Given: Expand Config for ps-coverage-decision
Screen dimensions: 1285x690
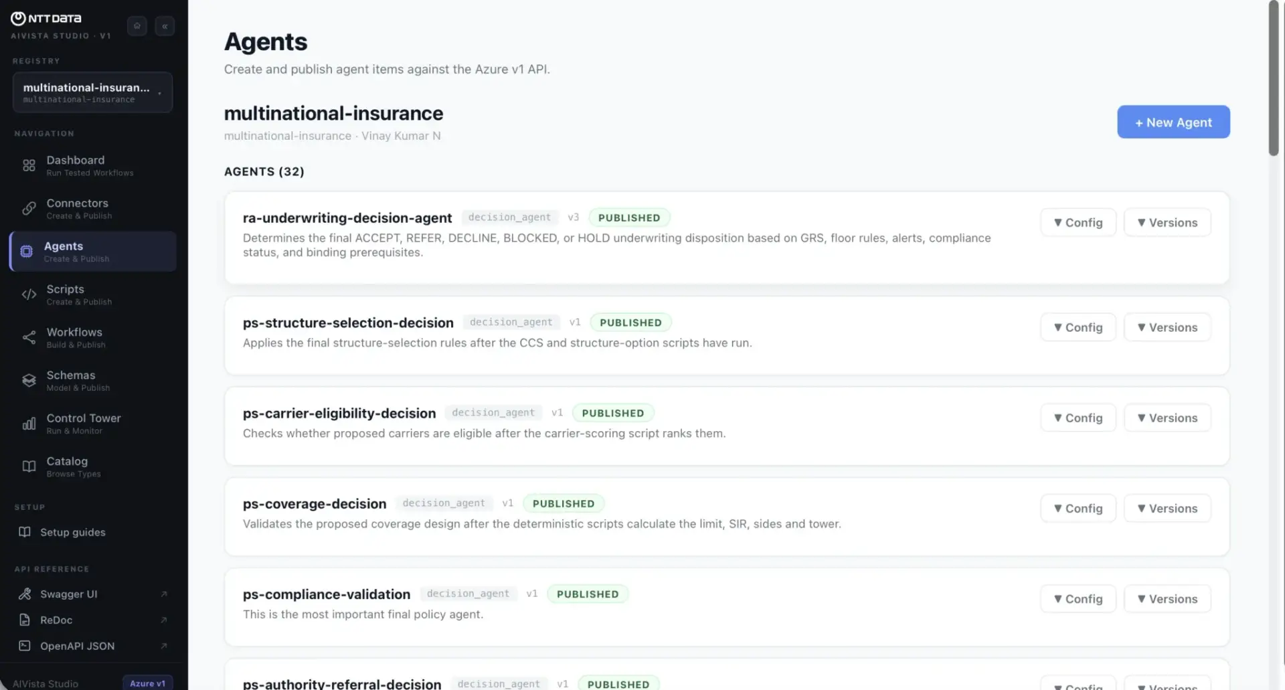Looking at the screenshot, I should tap(1078, 509).
